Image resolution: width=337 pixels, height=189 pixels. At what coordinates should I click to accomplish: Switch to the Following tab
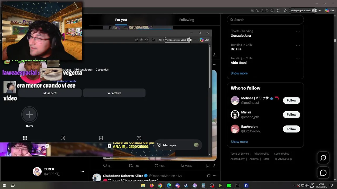pyautogui.click(x=187, y=20)
